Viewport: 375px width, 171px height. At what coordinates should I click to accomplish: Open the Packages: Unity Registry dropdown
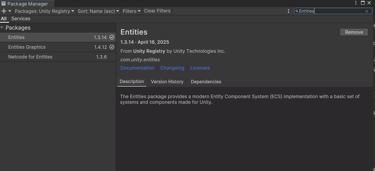45,11
